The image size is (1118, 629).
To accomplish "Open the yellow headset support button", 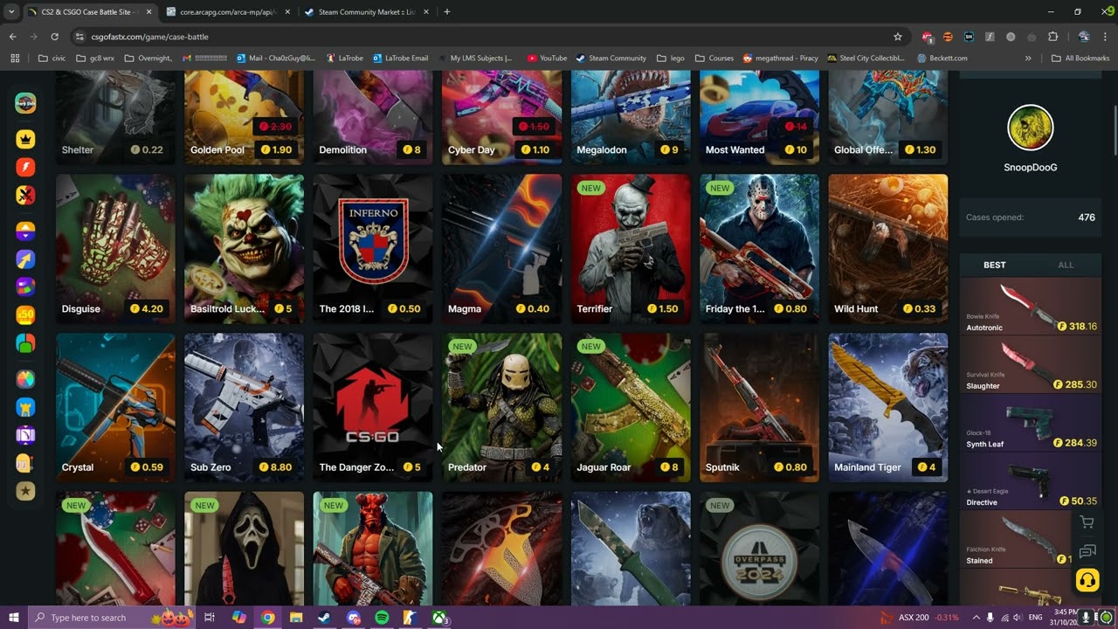I will (x=1087, y=580).
